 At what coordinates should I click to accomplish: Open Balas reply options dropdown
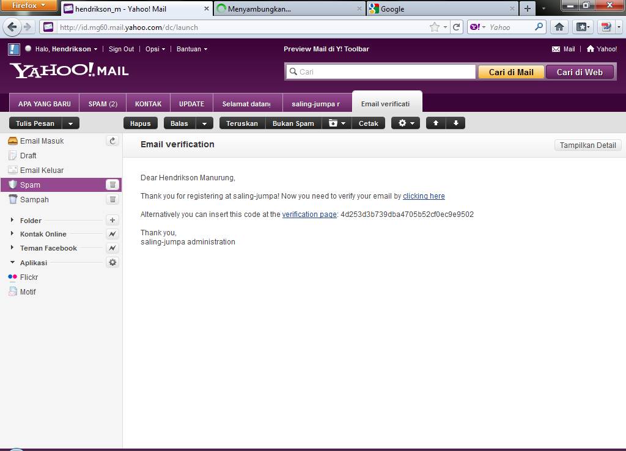pyautogui.click(x=204, y=123)
